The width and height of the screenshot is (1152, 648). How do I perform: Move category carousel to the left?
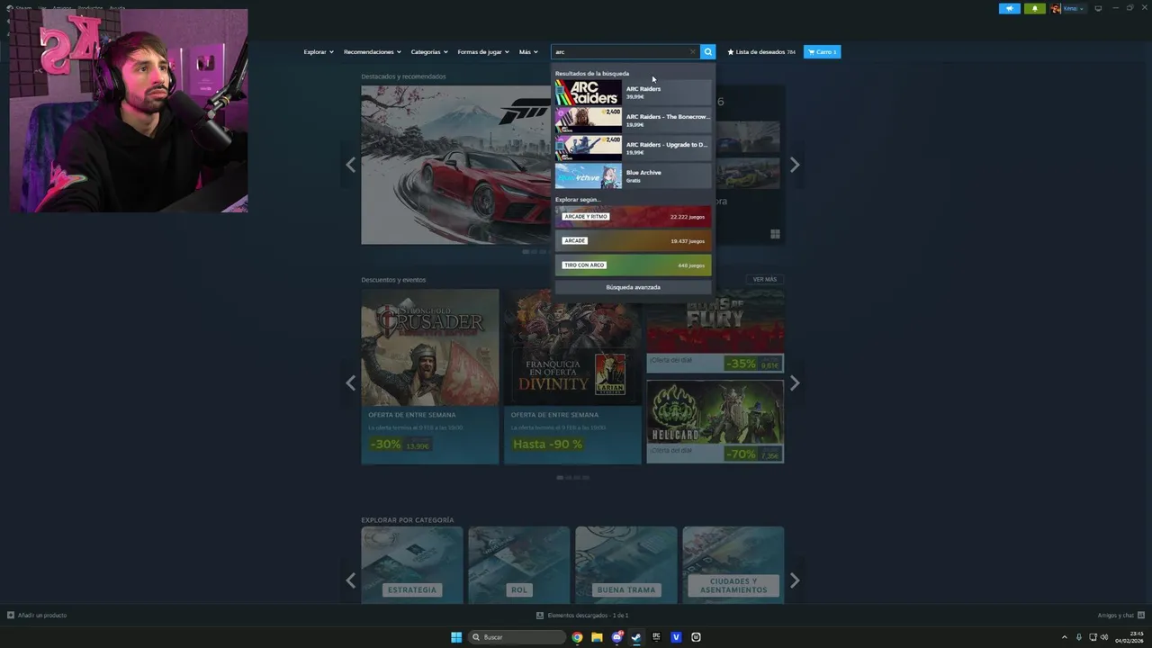point(351,580)
